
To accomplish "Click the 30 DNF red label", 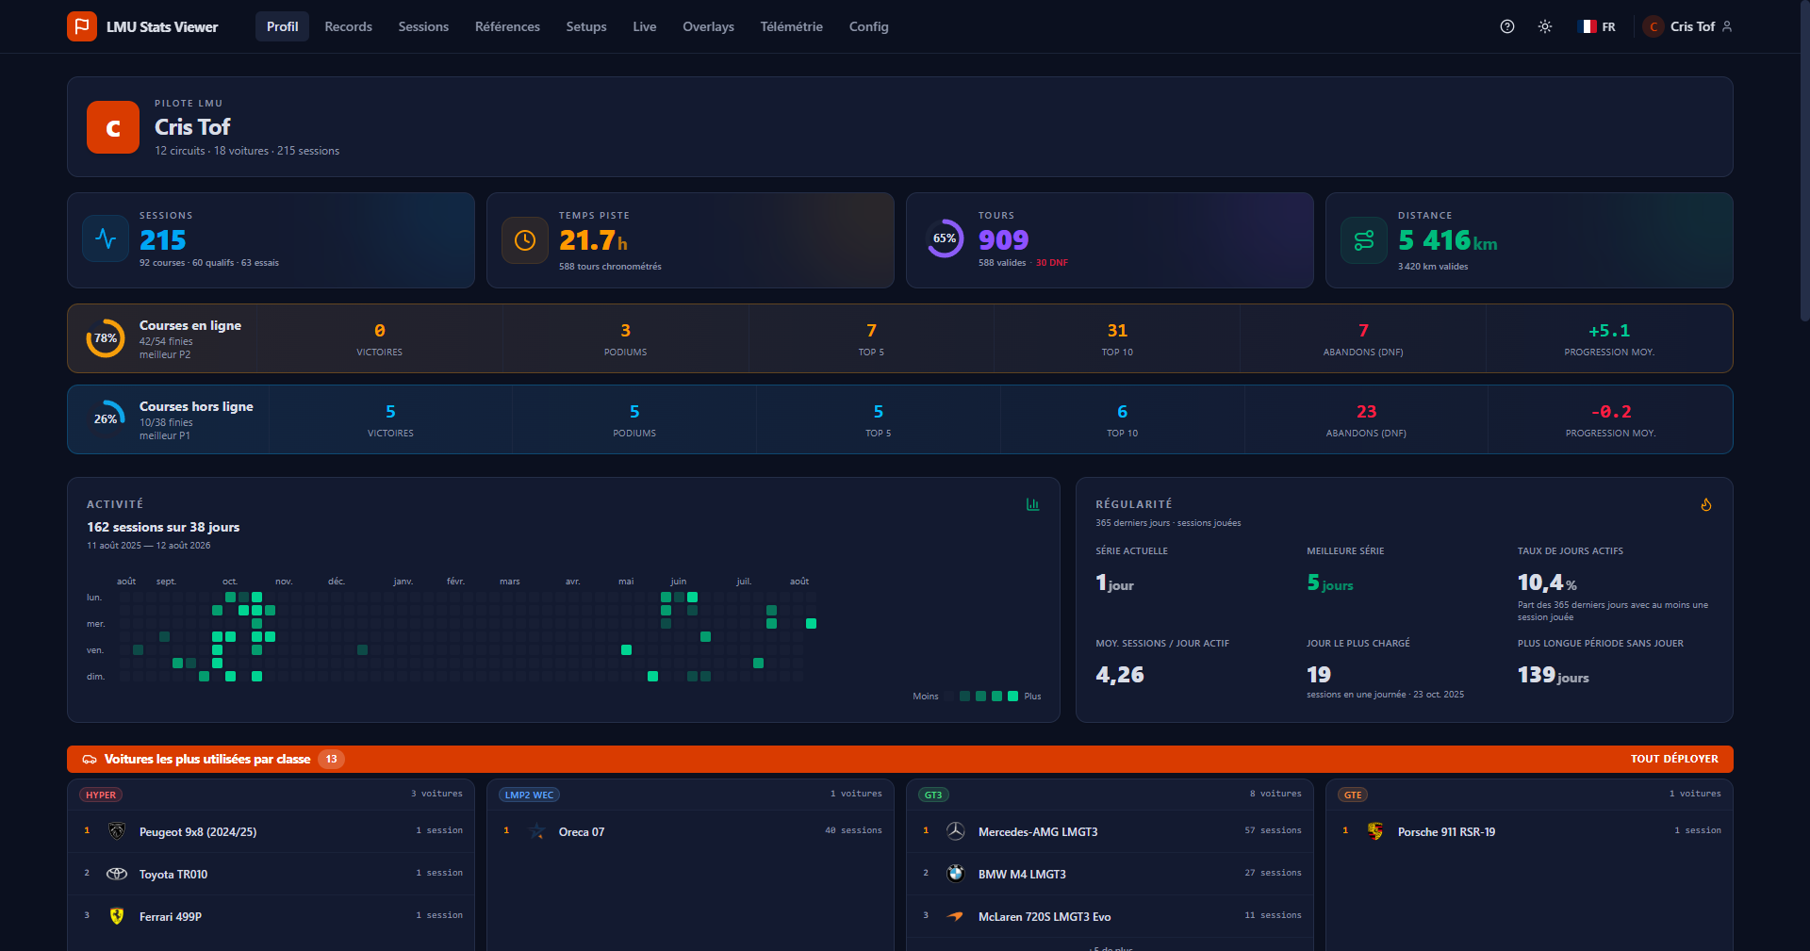I will [1052, 263].
